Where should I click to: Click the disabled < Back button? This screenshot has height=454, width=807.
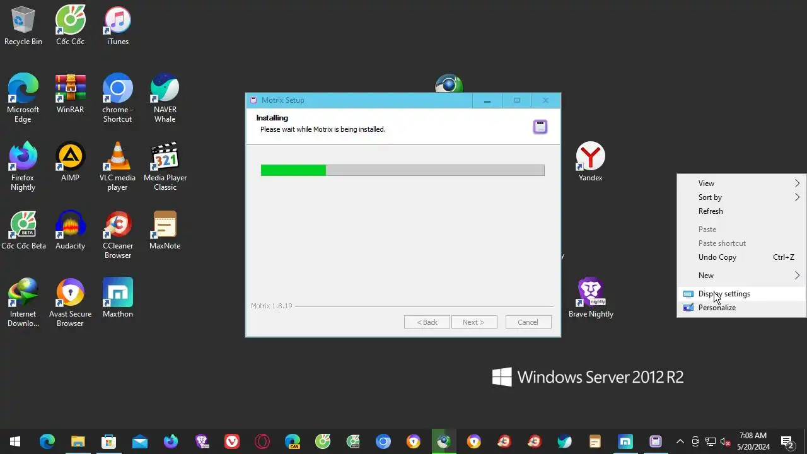[x=427, y=322]
